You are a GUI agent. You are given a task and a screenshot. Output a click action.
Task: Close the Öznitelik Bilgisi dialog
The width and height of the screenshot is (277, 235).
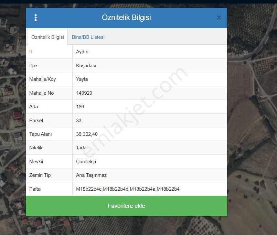[219, 18]
